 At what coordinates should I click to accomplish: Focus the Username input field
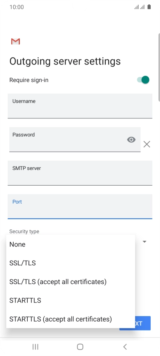(80, 106)
